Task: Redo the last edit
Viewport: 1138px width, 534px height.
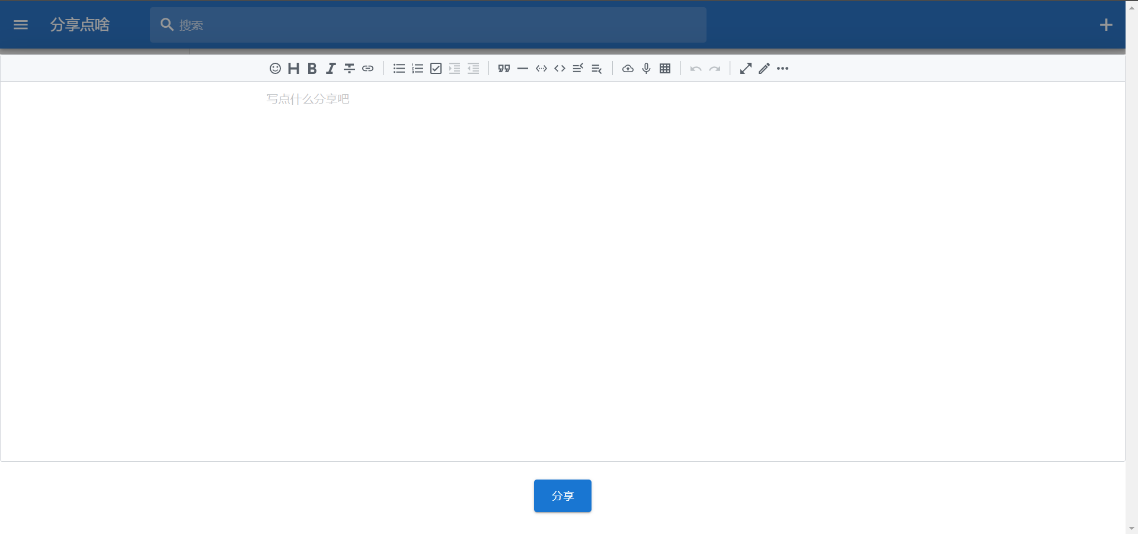Action: 715,69
